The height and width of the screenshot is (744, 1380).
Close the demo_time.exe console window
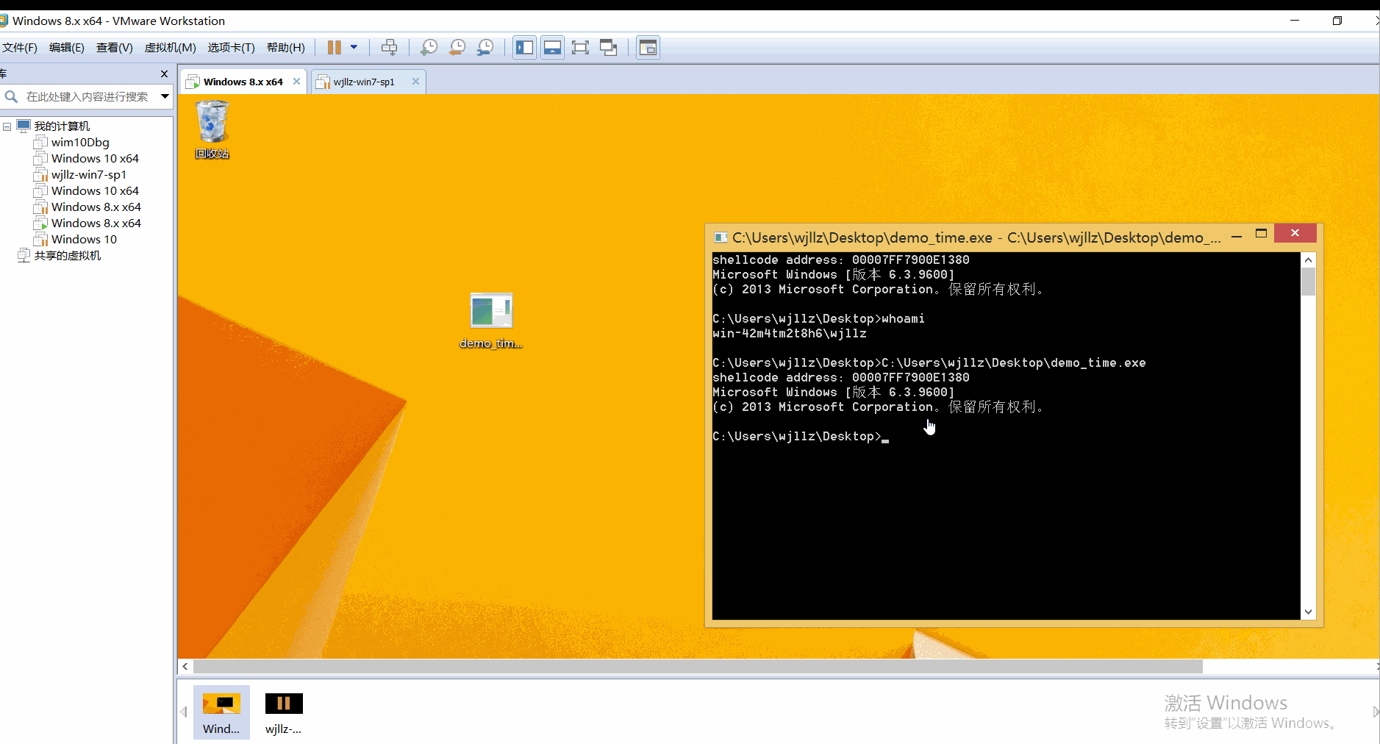[1295, 233]
